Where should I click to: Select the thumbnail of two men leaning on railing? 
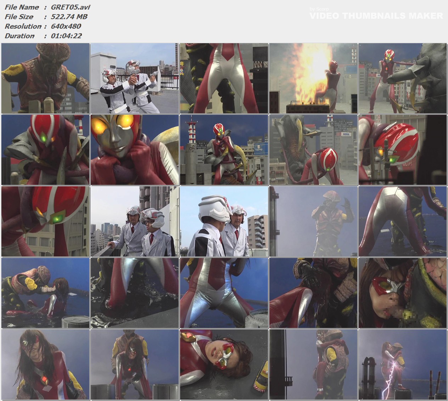tap(135, 221)
